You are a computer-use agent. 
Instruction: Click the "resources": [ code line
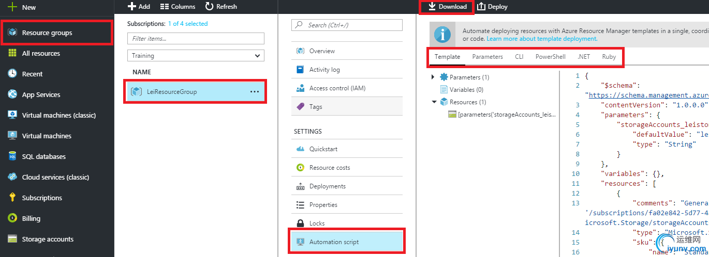point(628,184)
